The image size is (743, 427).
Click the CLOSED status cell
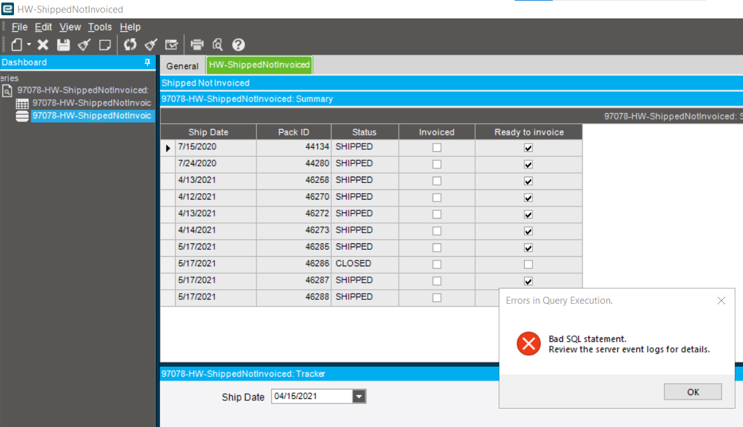coord(365,264)
